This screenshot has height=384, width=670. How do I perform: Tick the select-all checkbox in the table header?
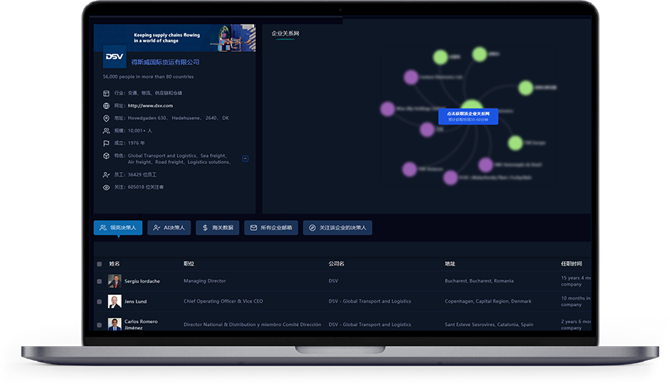(x=99, y=264)
